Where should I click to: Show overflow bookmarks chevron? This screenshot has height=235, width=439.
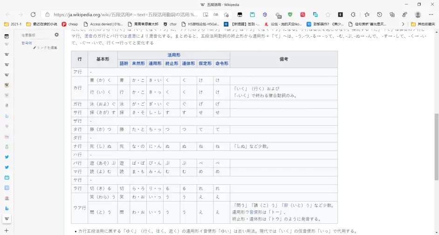403,24
